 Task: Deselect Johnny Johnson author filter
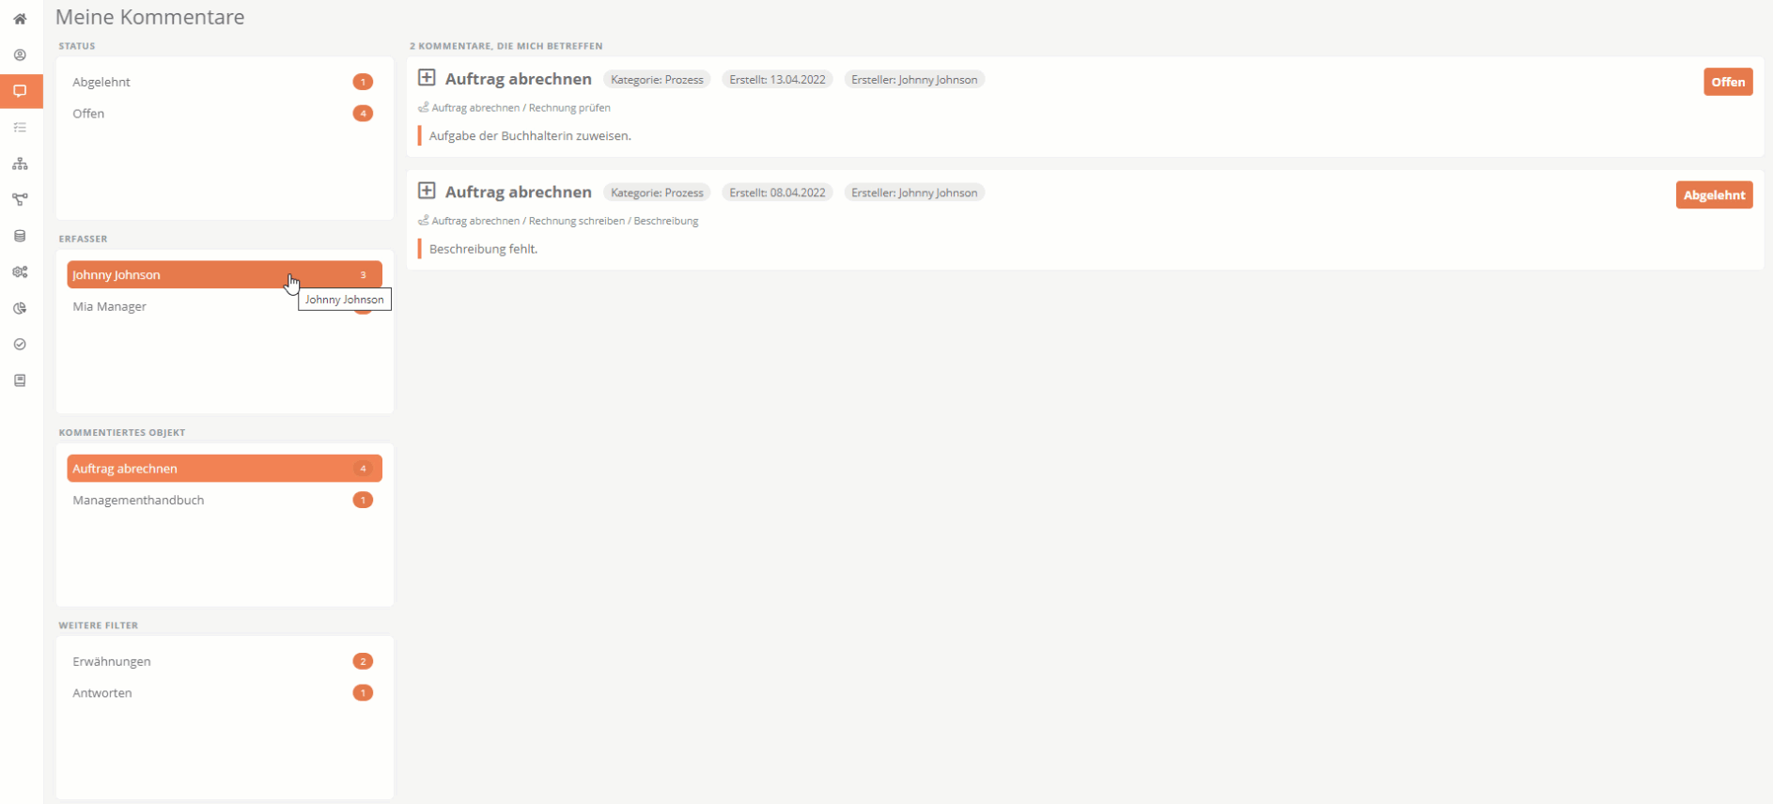coord(225,274)
